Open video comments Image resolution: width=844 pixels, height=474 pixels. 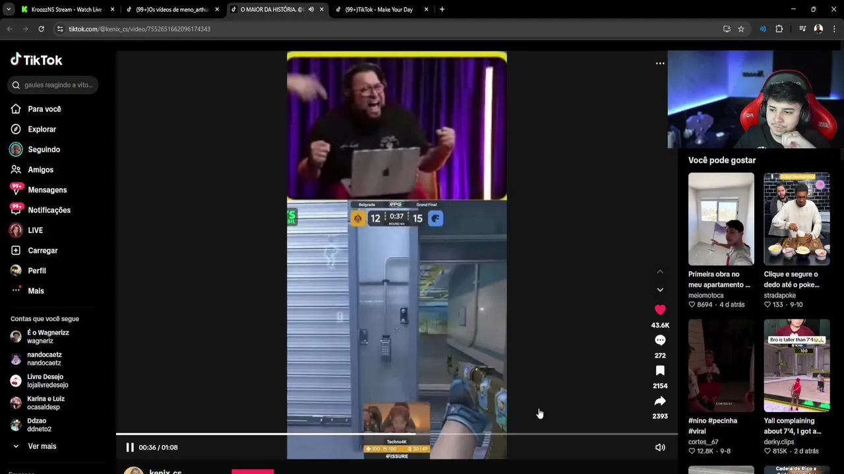(x=660, y=340)
